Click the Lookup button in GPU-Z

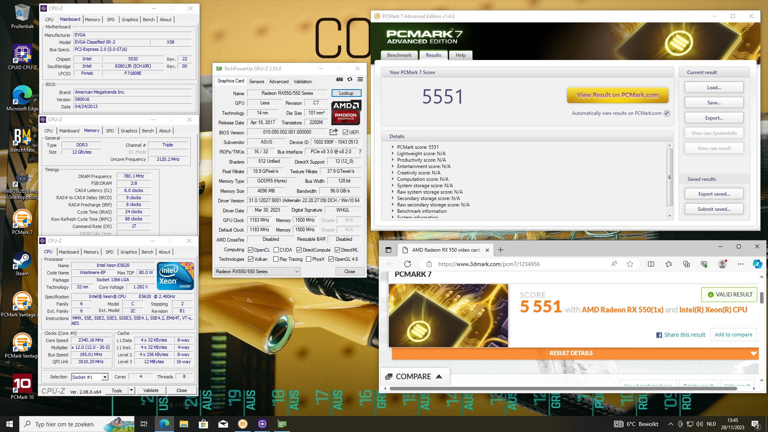(x=346, y=93)
